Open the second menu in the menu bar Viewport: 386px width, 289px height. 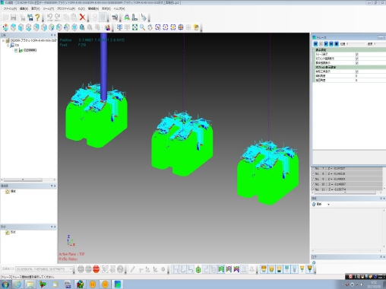24,8
